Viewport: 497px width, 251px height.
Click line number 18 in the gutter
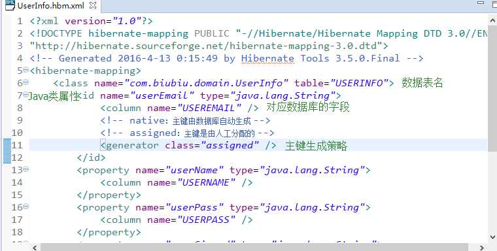[17, 232]
